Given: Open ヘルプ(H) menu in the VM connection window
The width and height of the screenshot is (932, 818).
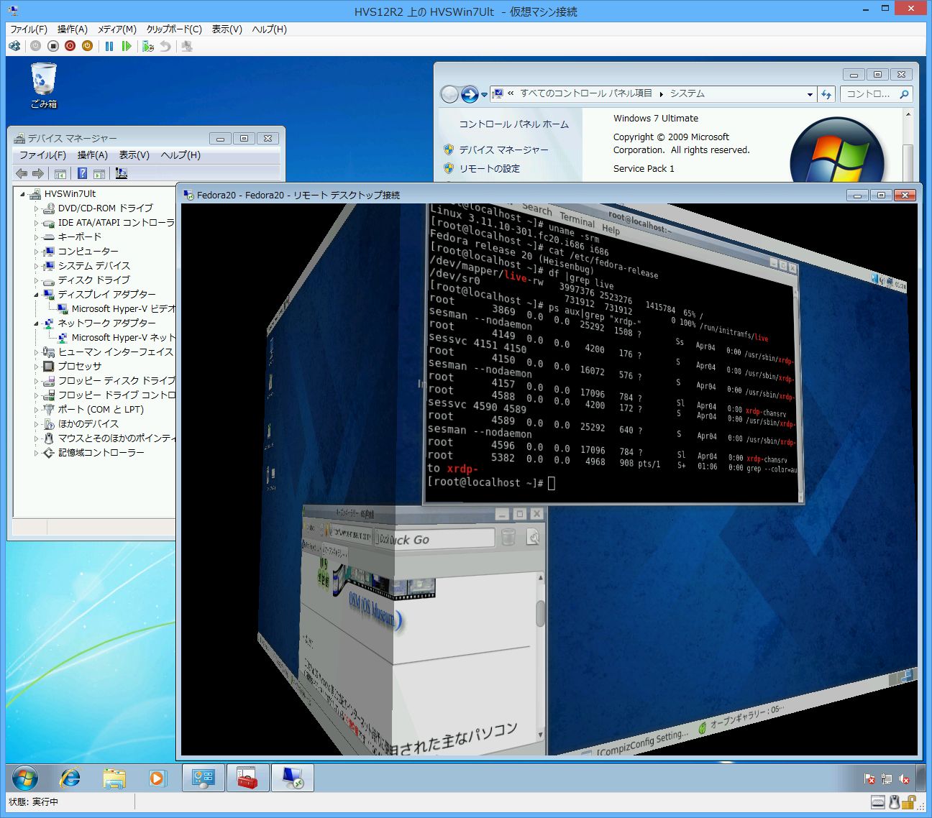Looking at the screenshot, I should click(270, 29).
